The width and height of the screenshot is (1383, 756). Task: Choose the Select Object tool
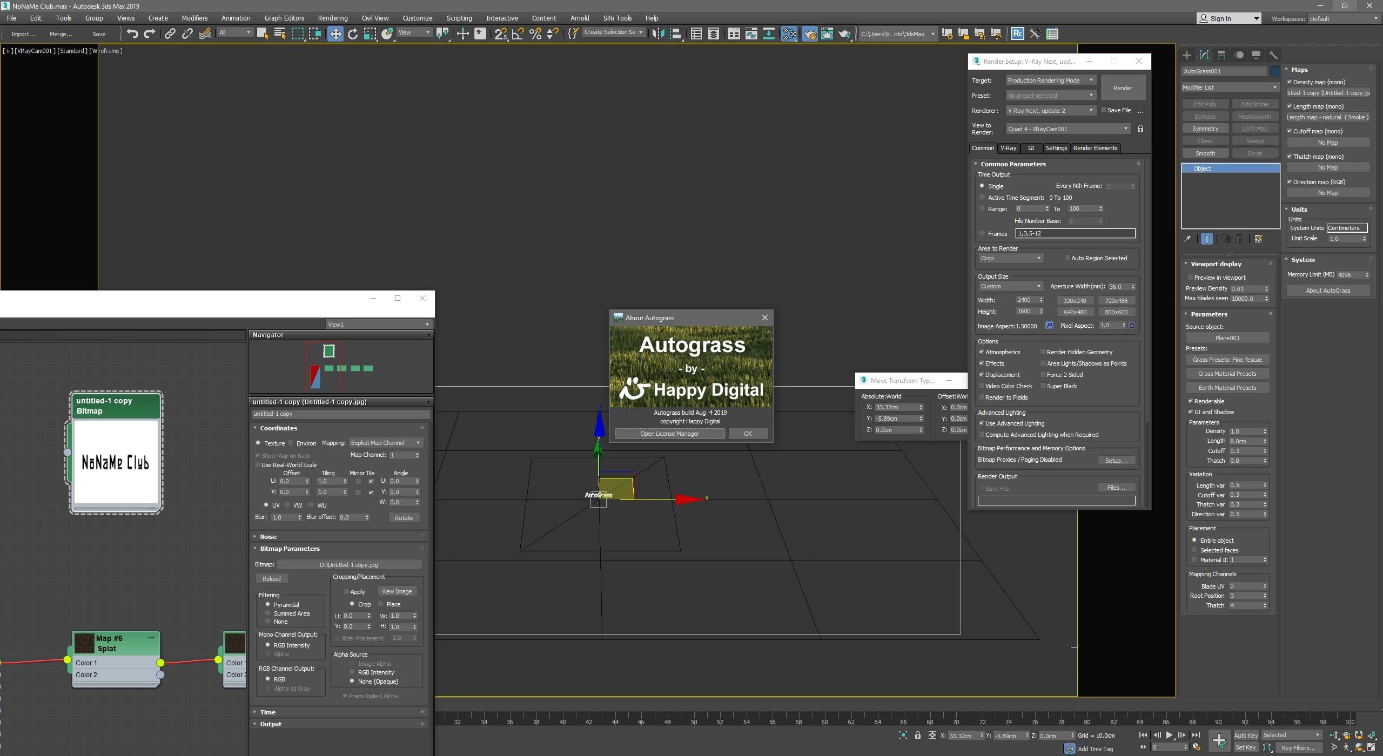pyautogui.click(x=263, y=33)
